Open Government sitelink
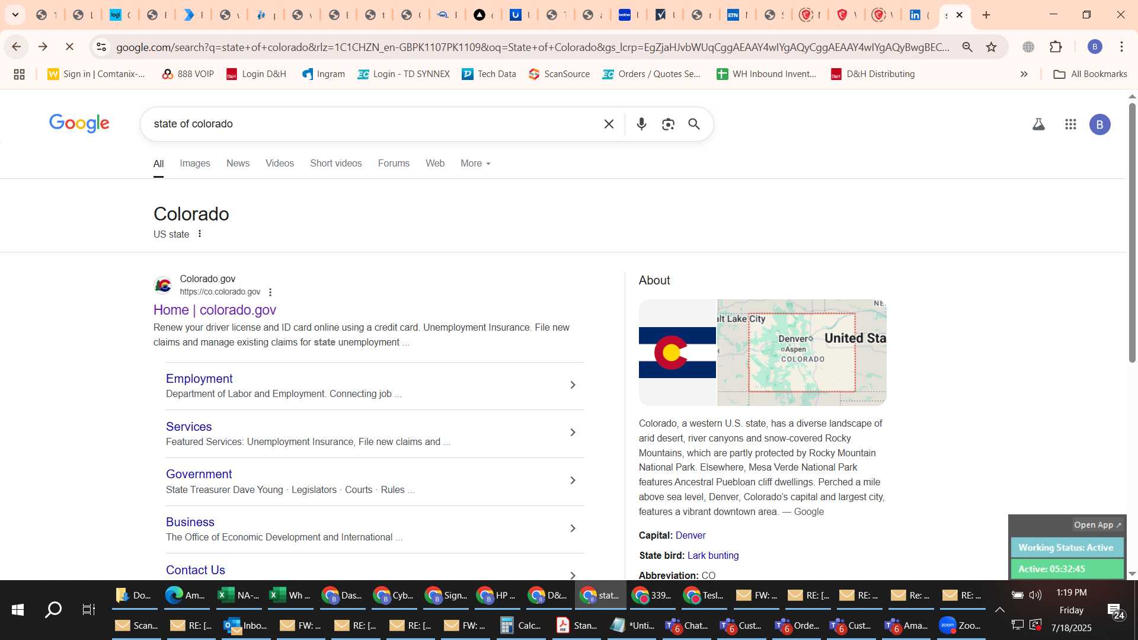The image size is (1138, 640). pos(199,474)
